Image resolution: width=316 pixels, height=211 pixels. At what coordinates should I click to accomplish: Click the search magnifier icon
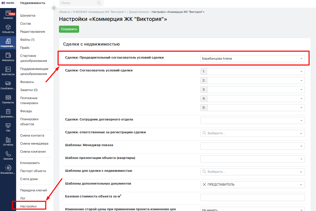pos(99,3)
